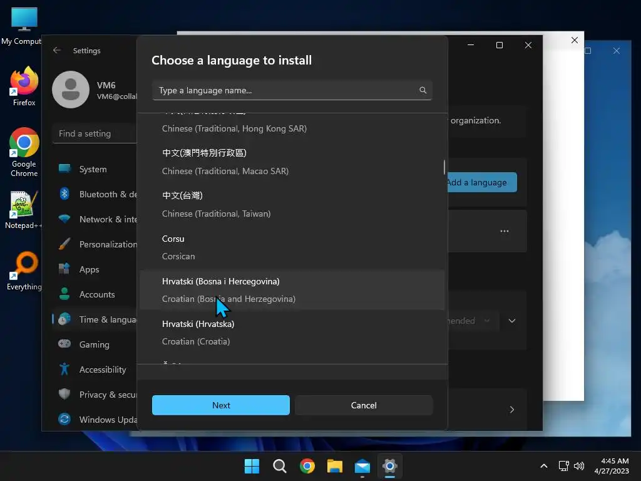
Task: Open System settings icon in sidebar
Action: pyautogui.click(x=64, y=168)
